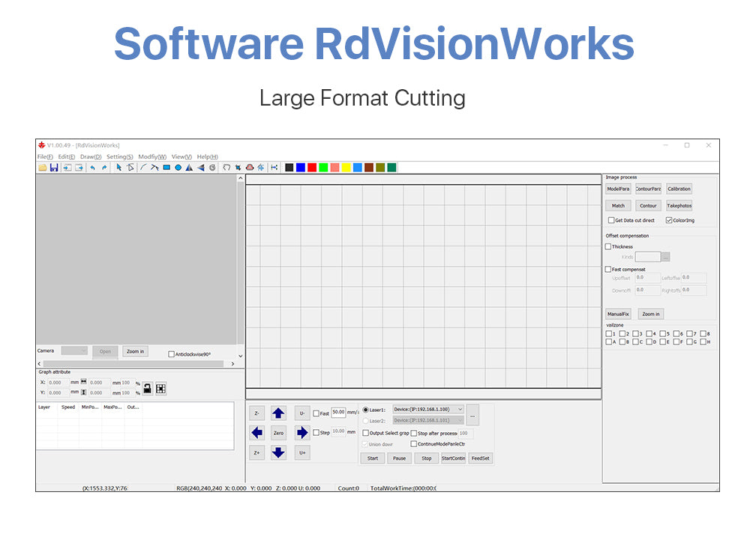Click the crop-shaped toolbar icon
750x534 pixels.
[238, 168]
